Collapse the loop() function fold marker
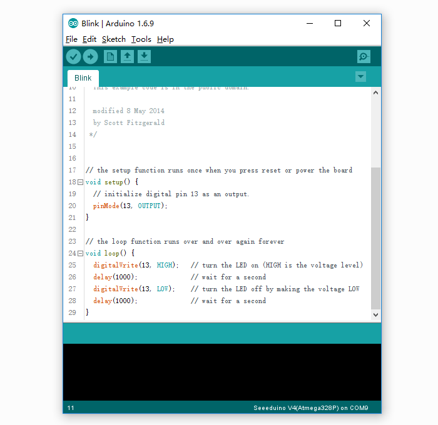Screen dimensions: 438x425 click(x=81, y=253)
